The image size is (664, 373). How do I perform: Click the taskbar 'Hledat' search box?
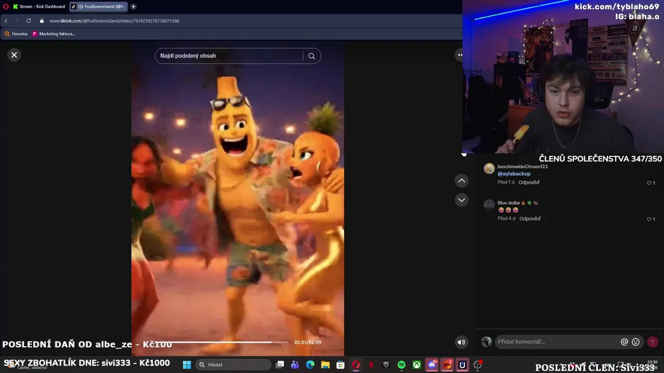(233, 365)
